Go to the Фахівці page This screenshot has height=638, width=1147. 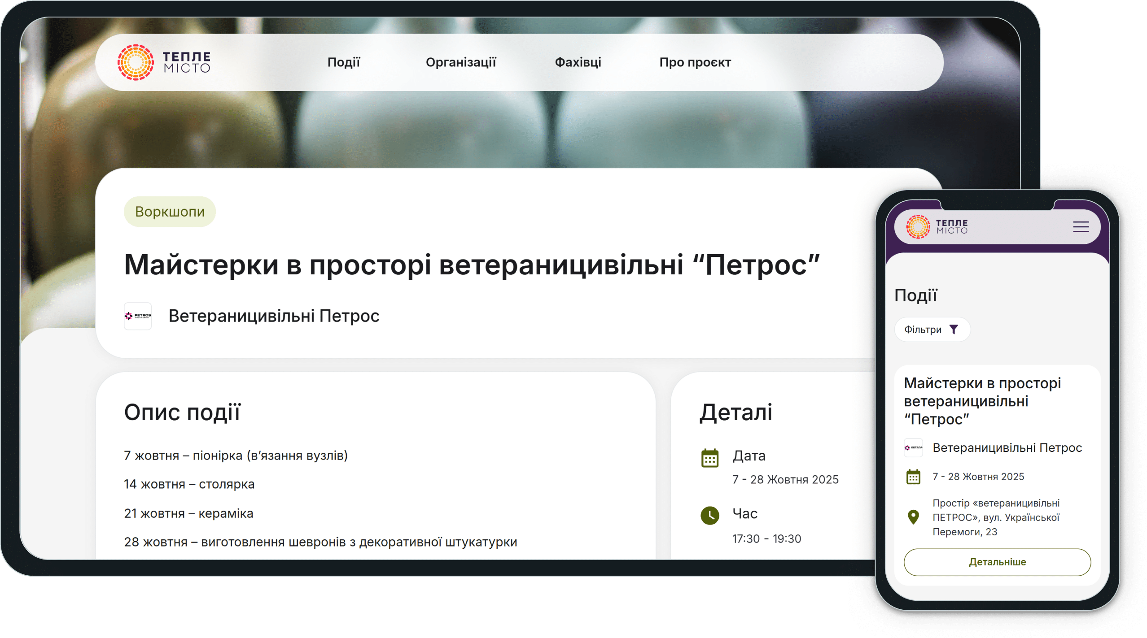tap(578, 62)
